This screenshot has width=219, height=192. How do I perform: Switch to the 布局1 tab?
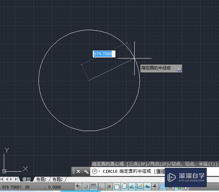tap(41, 179)
